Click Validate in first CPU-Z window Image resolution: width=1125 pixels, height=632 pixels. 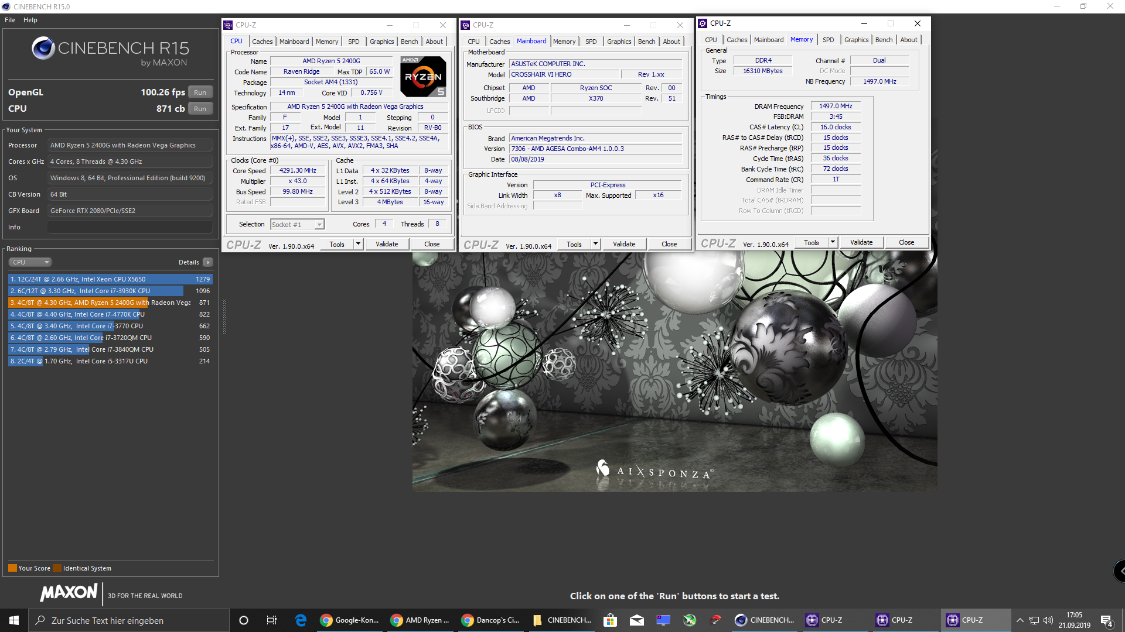click(387, 245)
